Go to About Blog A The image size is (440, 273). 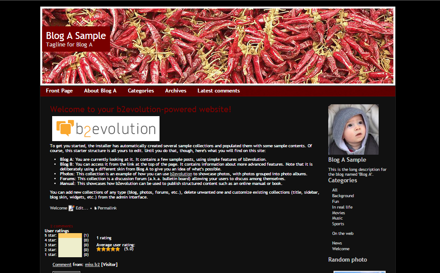pos(100,91)
